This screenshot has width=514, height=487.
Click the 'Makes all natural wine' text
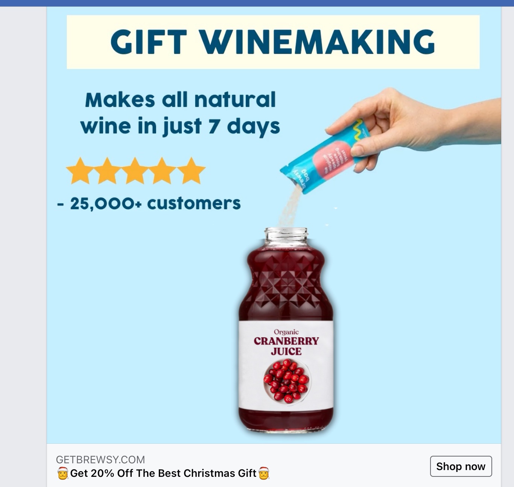[180, 113]
